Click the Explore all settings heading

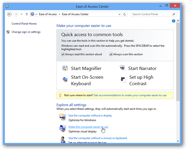(71, 105)
